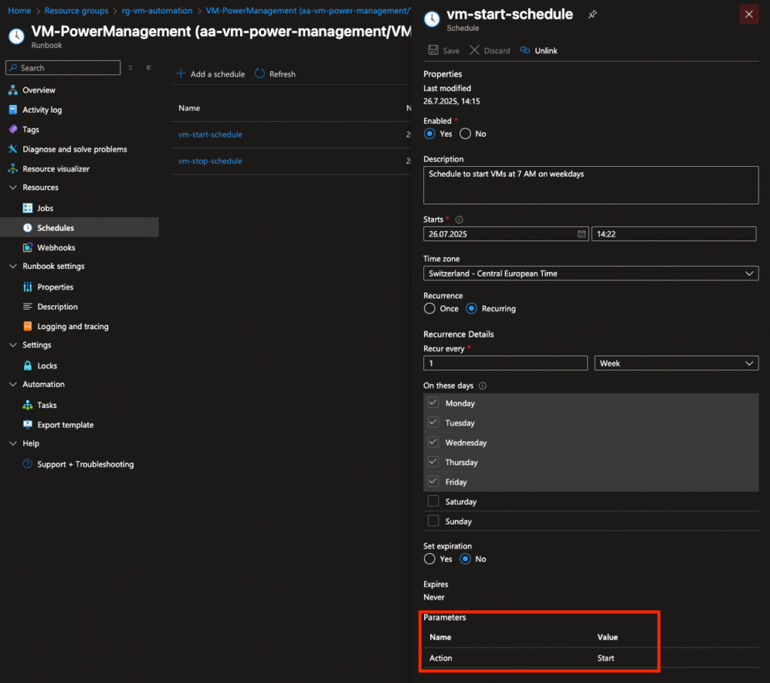This screenshot has width=770, height=683.
Task: Open the Week frequency dropdown
Action: click(676, 363)
